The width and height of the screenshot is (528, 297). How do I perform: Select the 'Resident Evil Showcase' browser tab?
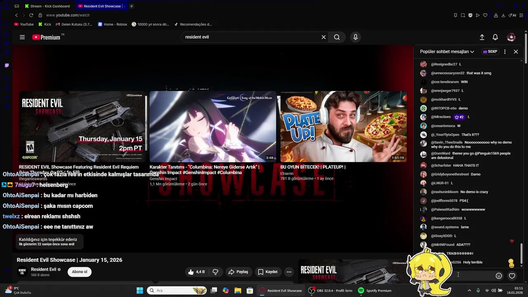(101, 6)
